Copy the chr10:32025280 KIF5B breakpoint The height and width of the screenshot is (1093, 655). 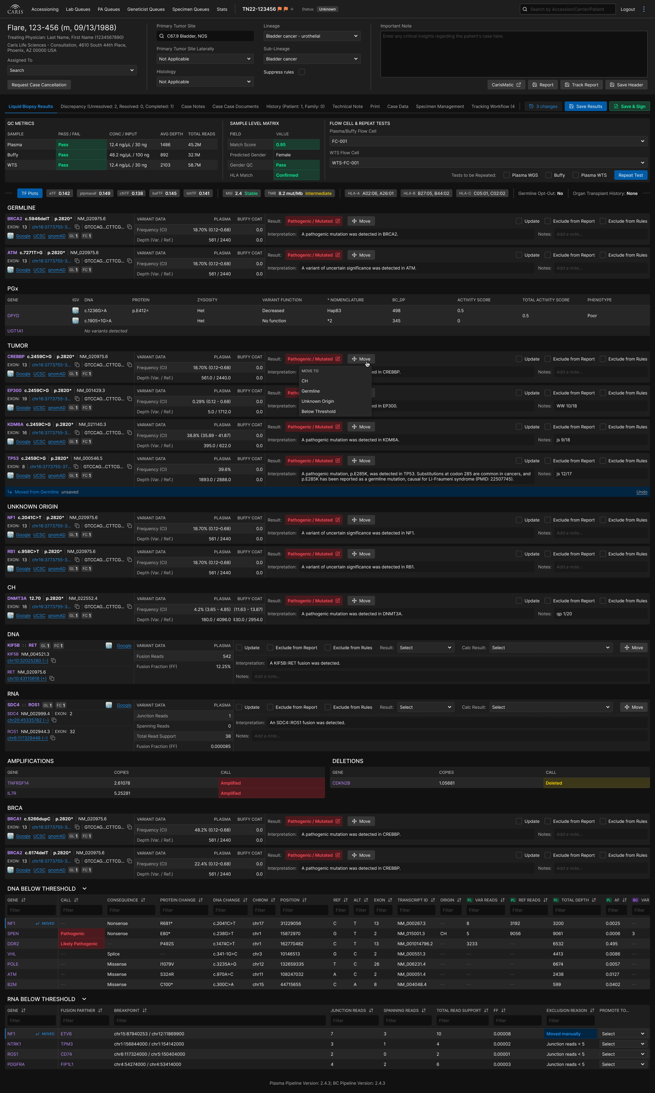(x=53, y=660)
